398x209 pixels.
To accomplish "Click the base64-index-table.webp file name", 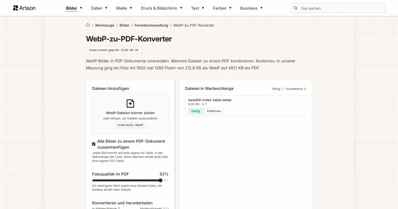I will pyautogui.click(x=210, y=100).
